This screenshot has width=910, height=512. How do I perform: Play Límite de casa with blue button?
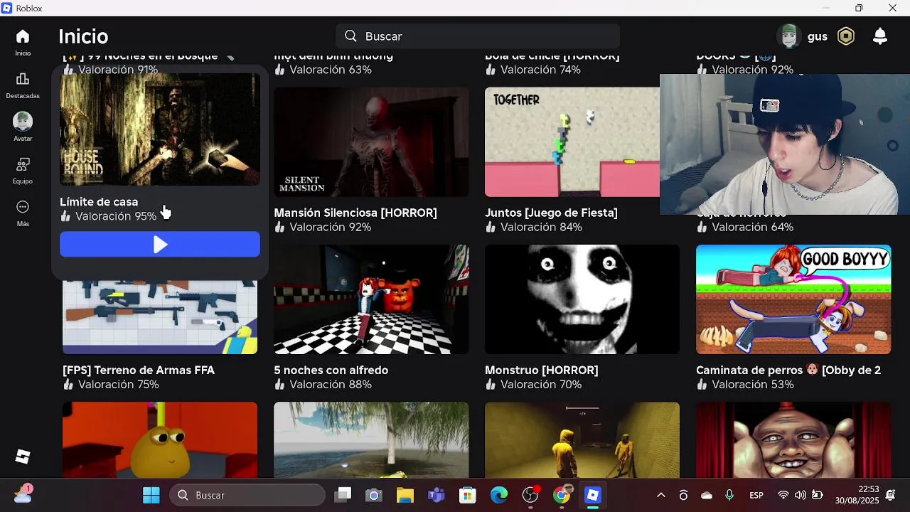(160, 245)
